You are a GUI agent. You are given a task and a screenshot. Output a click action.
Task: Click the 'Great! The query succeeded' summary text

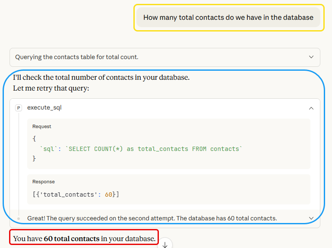[x=152, y=218]
